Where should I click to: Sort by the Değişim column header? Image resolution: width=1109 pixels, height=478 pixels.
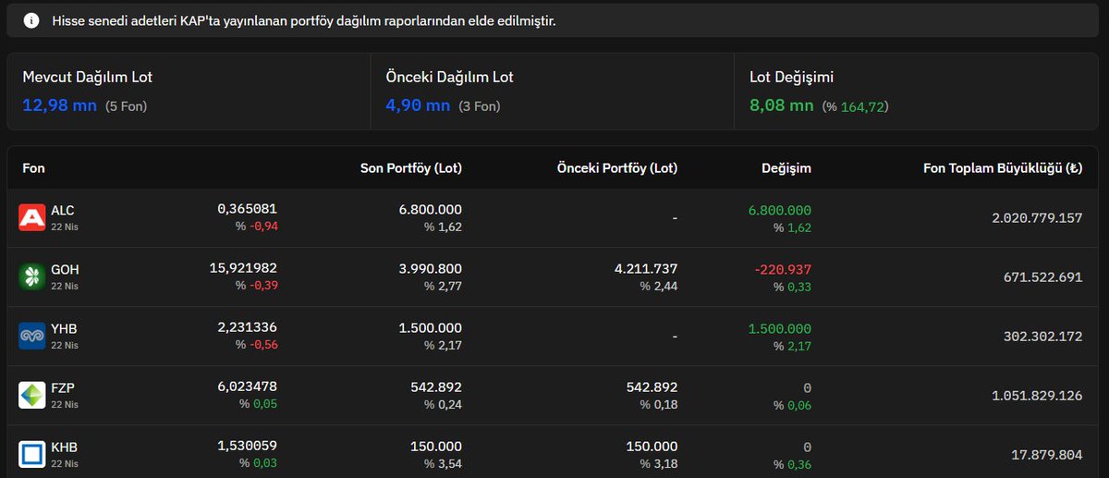[x=786, y=168]
